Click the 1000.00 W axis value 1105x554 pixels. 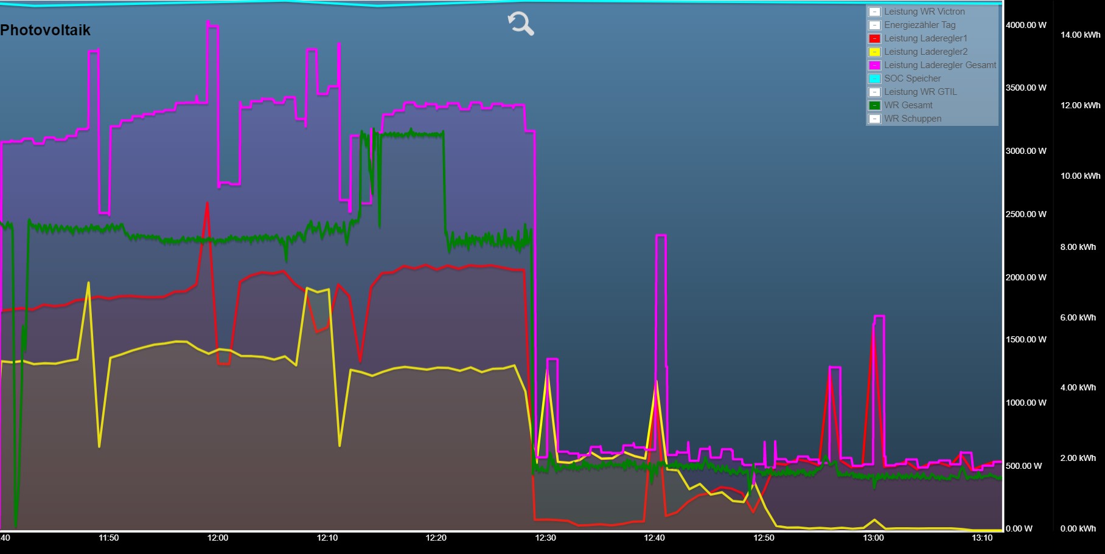tap(1026, 403)
